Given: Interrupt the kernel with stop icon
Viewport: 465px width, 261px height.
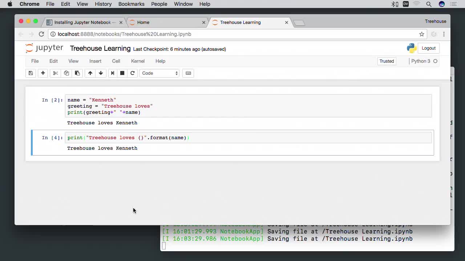Looking at the screenshot, I should (122, 73).
